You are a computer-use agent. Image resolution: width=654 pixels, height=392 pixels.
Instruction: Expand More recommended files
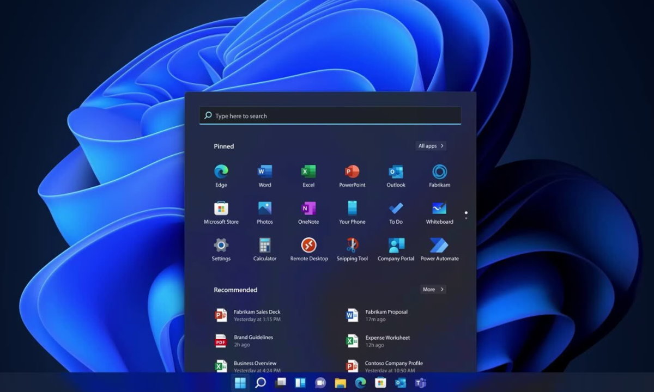pyautogui.click(x=433, y=290)
